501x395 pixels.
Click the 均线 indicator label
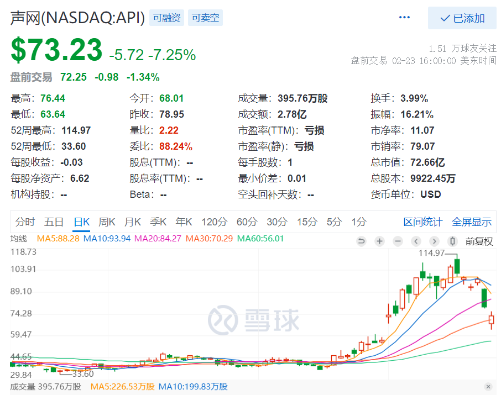19,239
